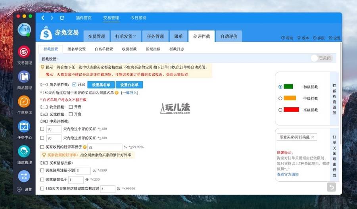The width and height of the screenshot is (357, 209).
Task: Click the 设置白名单 button
Action: point(129,85)
